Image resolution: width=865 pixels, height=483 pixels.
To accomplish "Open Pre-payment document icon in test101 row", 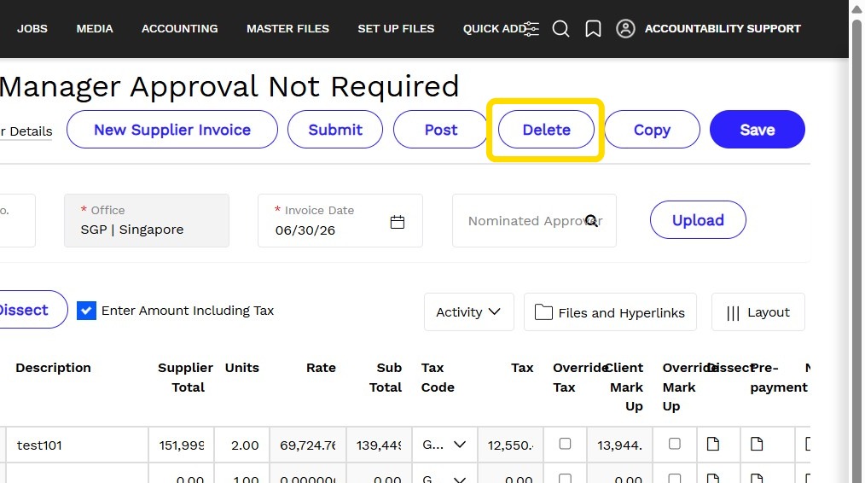I will [x=757, y=444].
